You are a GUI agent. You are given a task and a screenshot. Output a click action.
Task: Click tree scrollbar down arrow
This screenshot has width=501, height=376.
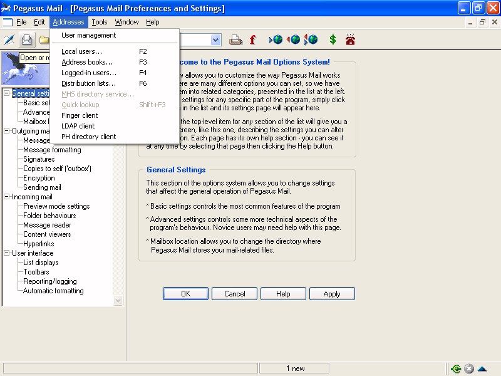coord(118,301)
